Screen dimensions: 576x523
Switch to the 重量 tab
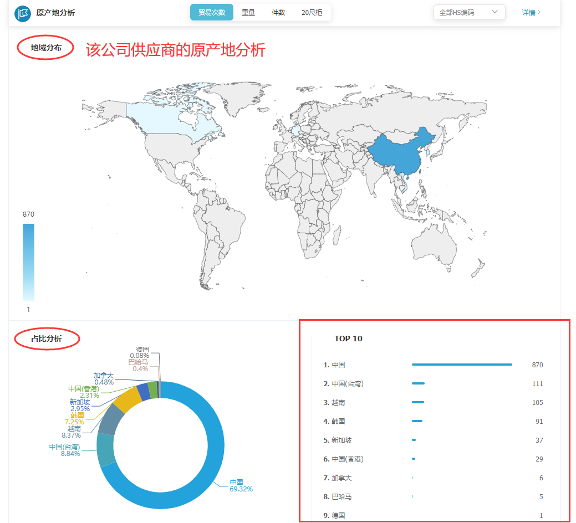[248, 12]
